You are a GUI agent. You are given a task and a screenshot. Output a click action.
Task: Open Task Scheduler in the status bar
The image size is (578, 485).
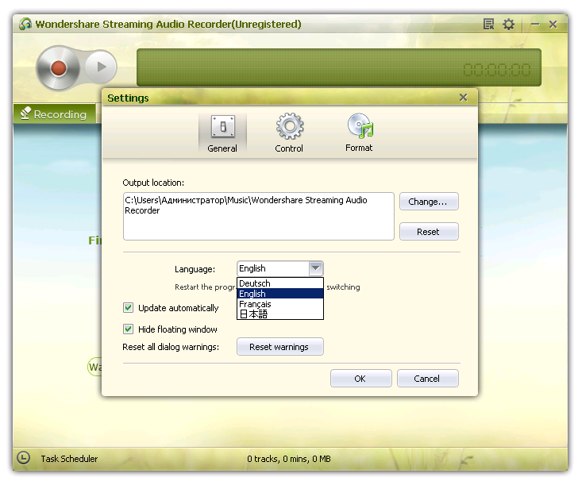(x=69, y=459)
